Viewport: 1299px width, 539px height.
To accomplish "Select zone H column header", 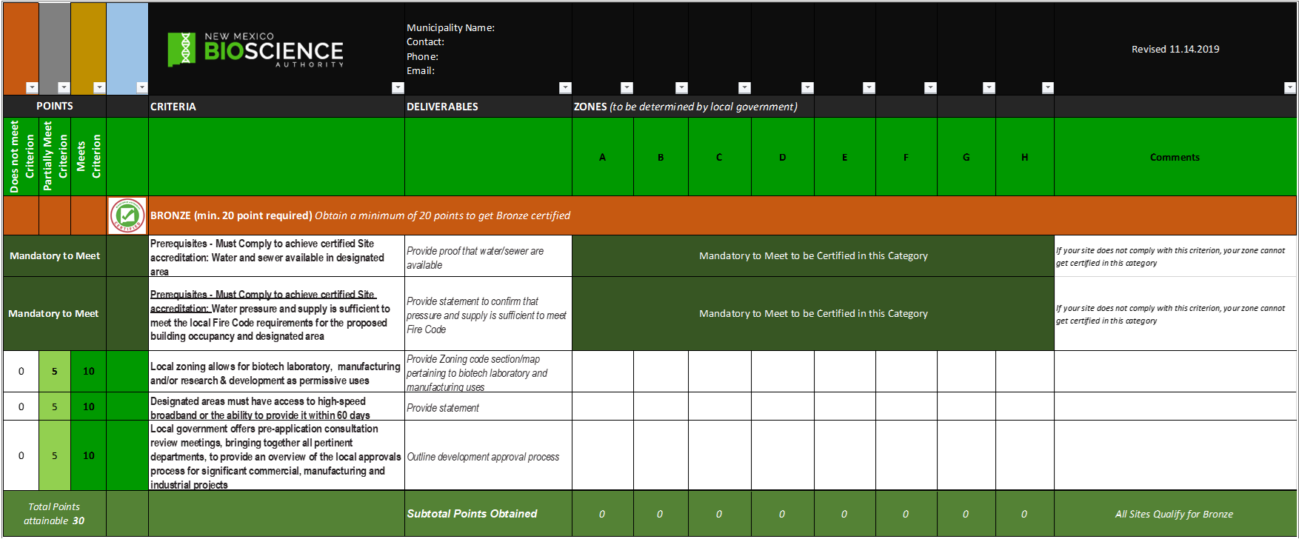I will tap(1025, 156).
